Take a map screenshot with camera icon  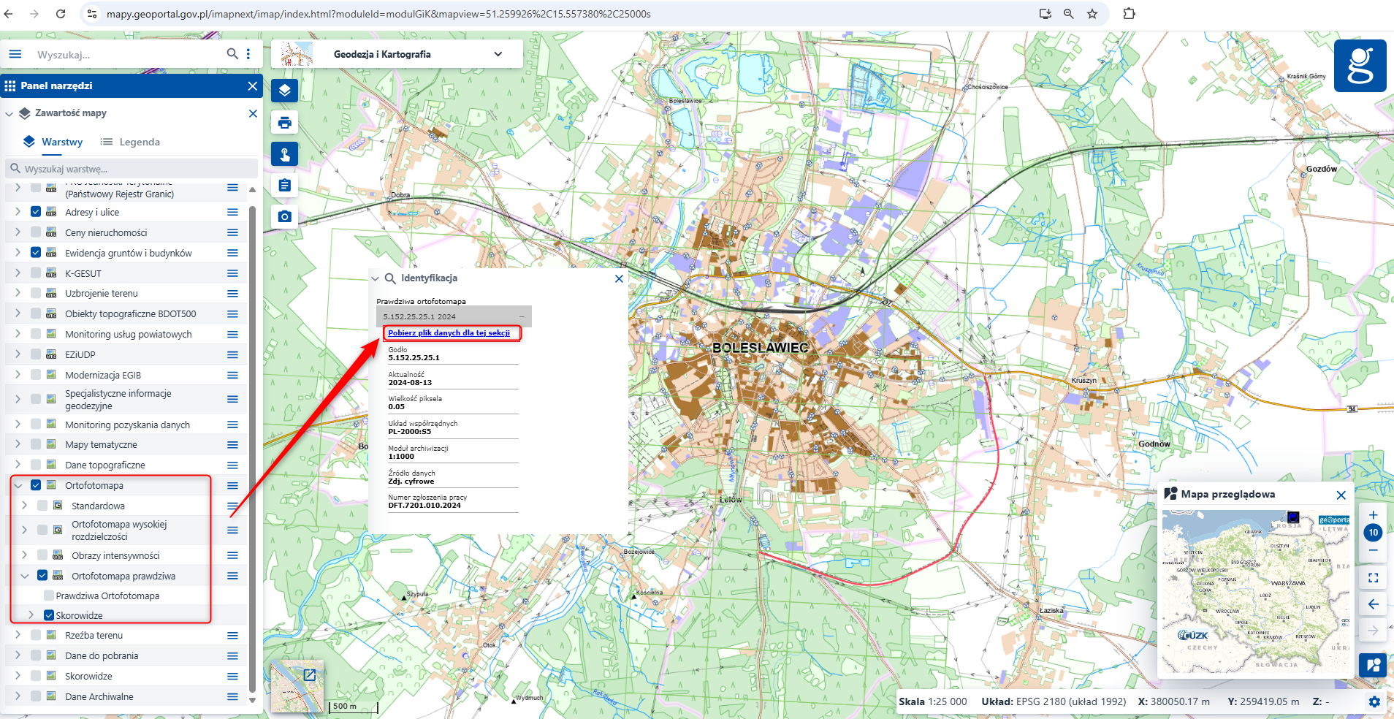[285, 217]
